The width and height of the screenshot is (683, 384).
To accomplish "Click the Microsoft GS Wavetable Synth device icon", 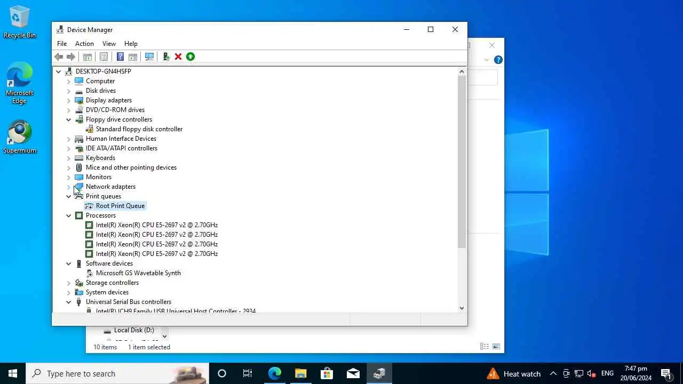I will click(89, 273).
